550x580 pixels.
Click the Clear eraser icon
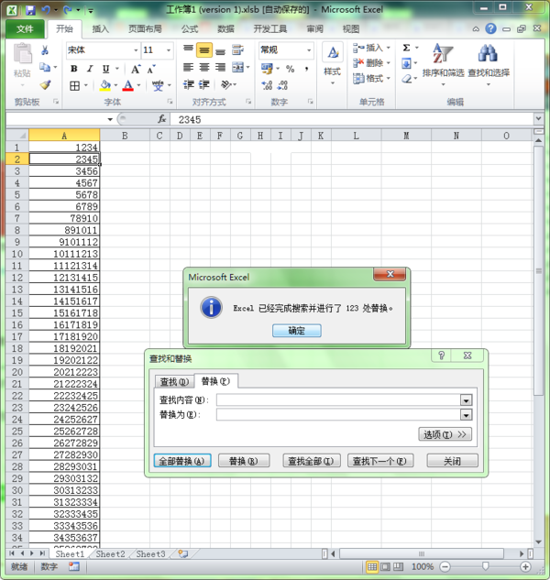tap(406, 79)
